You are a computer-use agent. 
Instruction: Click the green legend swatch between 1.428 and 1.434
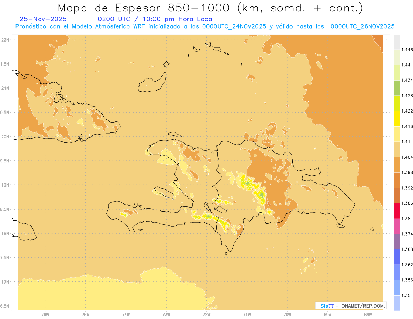pos(397,88)
